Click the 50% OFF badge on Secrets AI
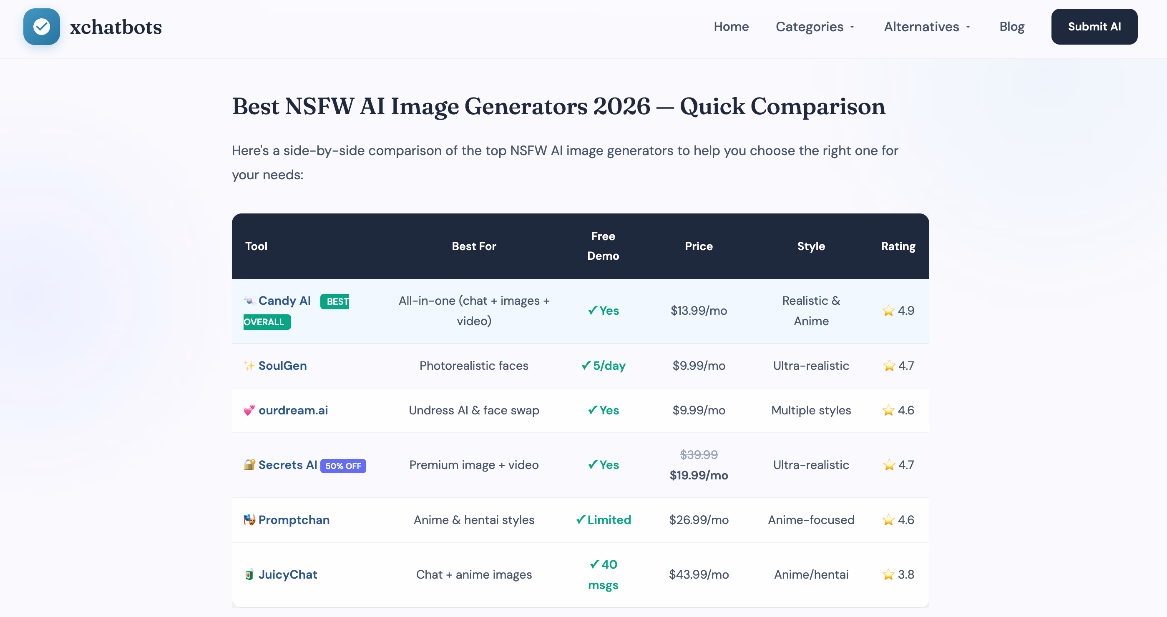This screenshot has height=617, width=1167. [343, 466]
